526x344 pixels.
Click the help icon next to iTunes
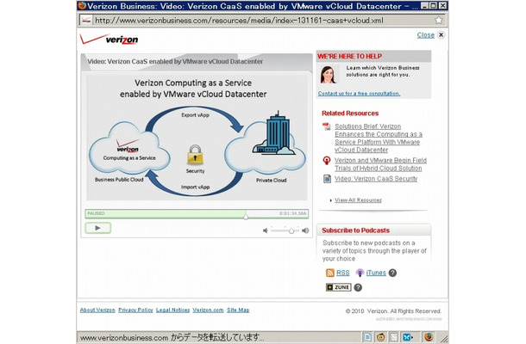(392, 273)
